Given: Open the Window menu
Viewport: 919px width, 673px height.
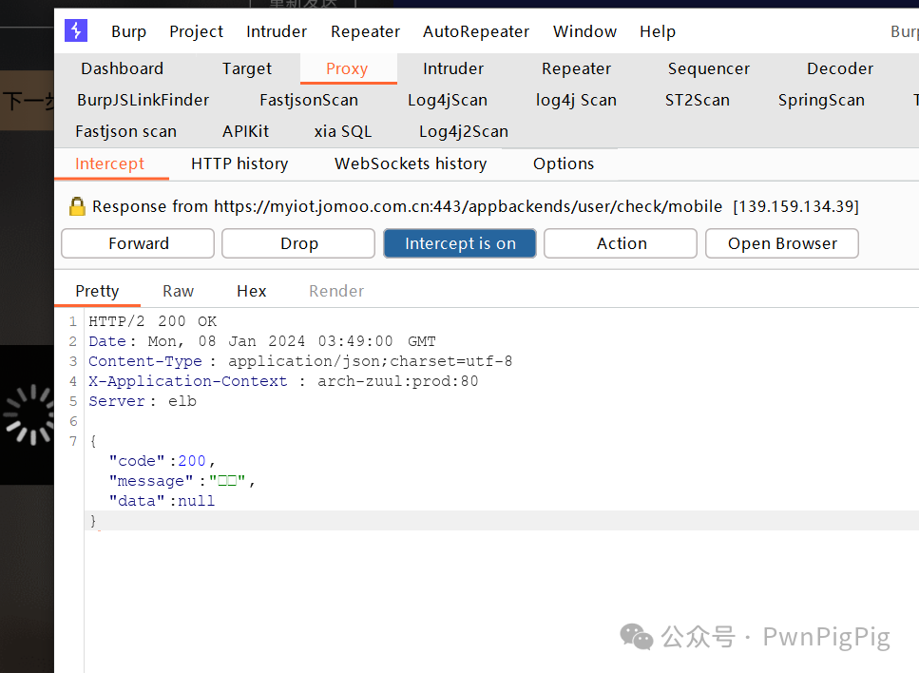Looking at the screenshot, I should click(x=584, y=31).
